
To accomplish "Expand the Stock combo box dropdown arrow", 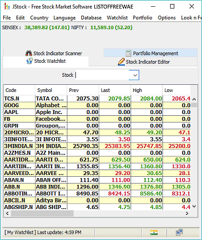I will (x=135, y=75).
